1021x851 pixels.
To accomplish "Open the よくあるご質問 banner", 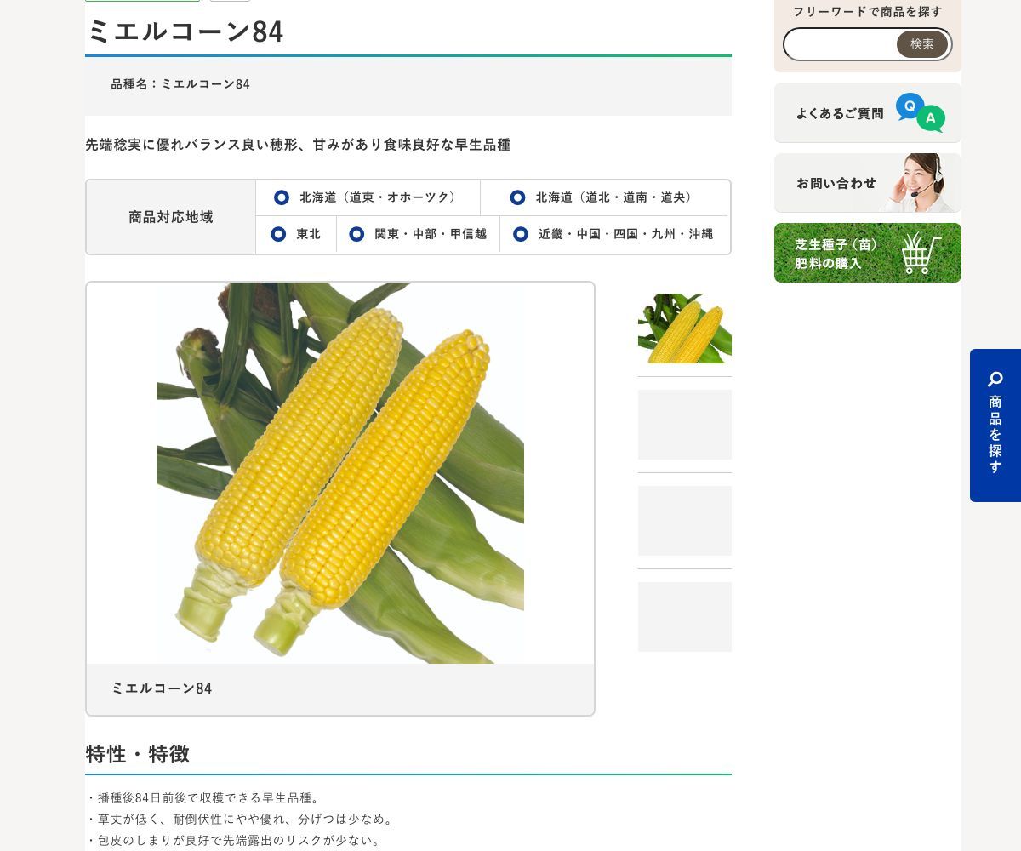I will [x=868, y=112].
